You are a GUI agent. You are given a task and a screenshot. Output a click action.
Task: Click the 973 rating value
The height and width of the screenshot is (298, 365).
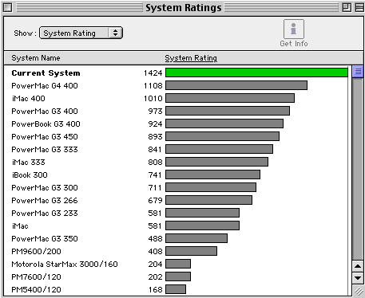tap(155, 111)
